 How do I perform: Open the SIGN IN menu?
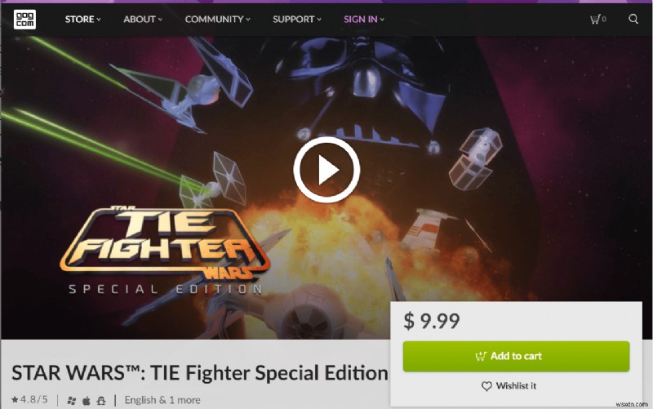363,19
